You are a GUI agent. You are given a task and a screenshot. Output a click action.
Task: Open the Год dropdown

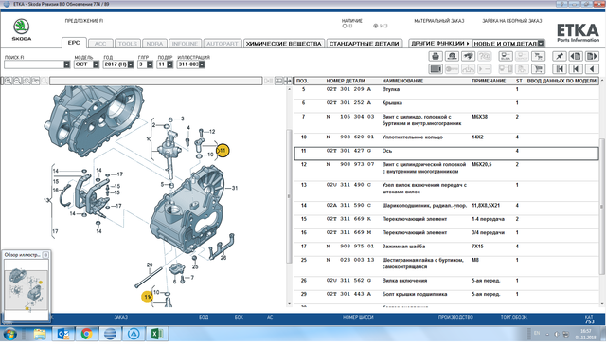point(131,64)
